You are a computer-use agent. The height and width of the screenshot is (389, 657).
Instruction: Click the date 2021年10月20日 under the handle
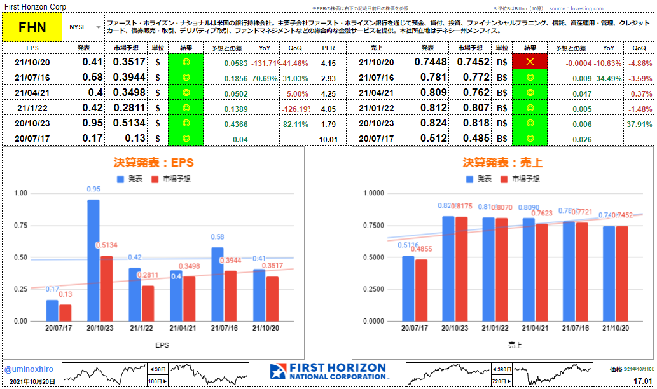click(x=32, y=382)
